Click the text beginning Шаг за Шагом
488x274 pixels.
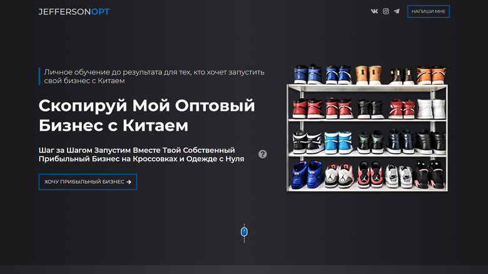point(141,155)
